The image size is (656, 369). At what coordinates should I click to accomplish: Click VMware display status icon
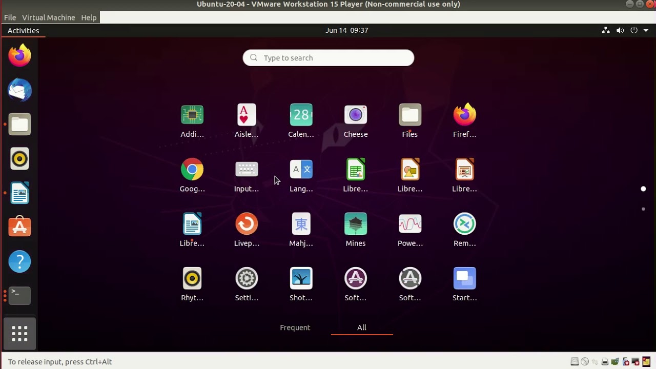(635, 361)
